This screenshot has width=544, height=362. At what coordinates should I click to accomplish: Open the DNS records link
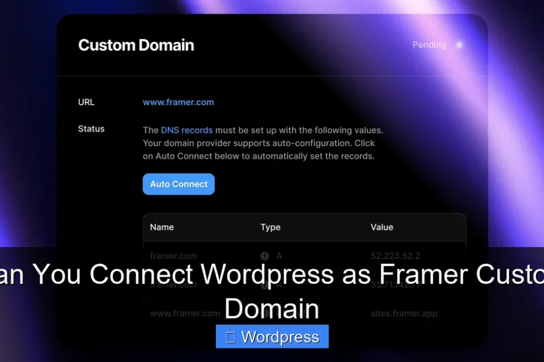(187, 130)
